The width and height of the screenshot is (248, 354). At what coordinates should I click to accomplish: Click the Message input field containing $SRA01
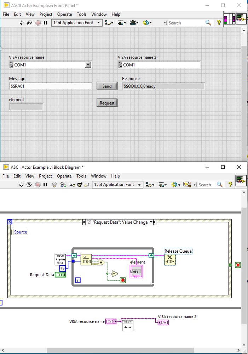click(51, 86)
